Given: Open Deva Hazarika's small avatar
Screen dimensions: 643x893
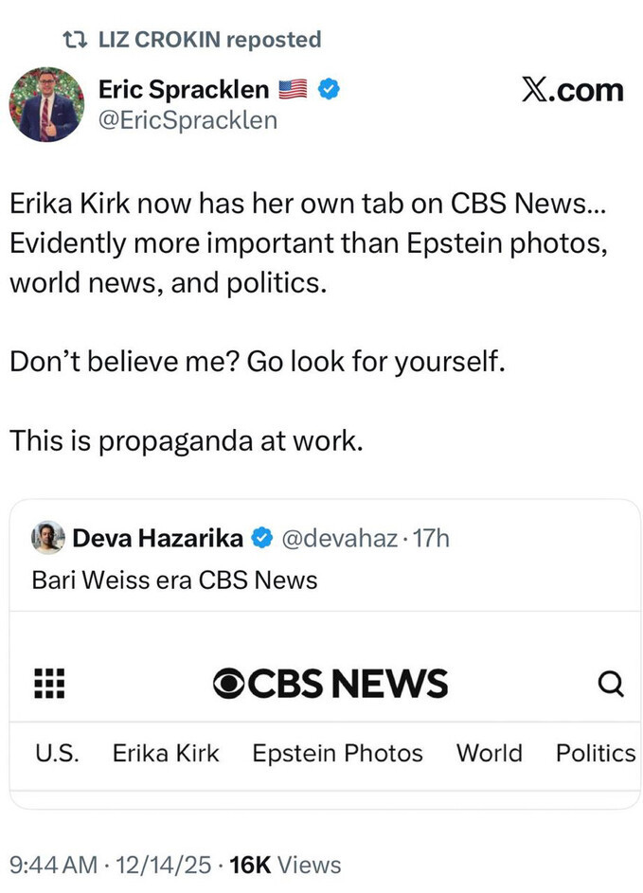Looking at the screenshot, I should pos(48,538).
